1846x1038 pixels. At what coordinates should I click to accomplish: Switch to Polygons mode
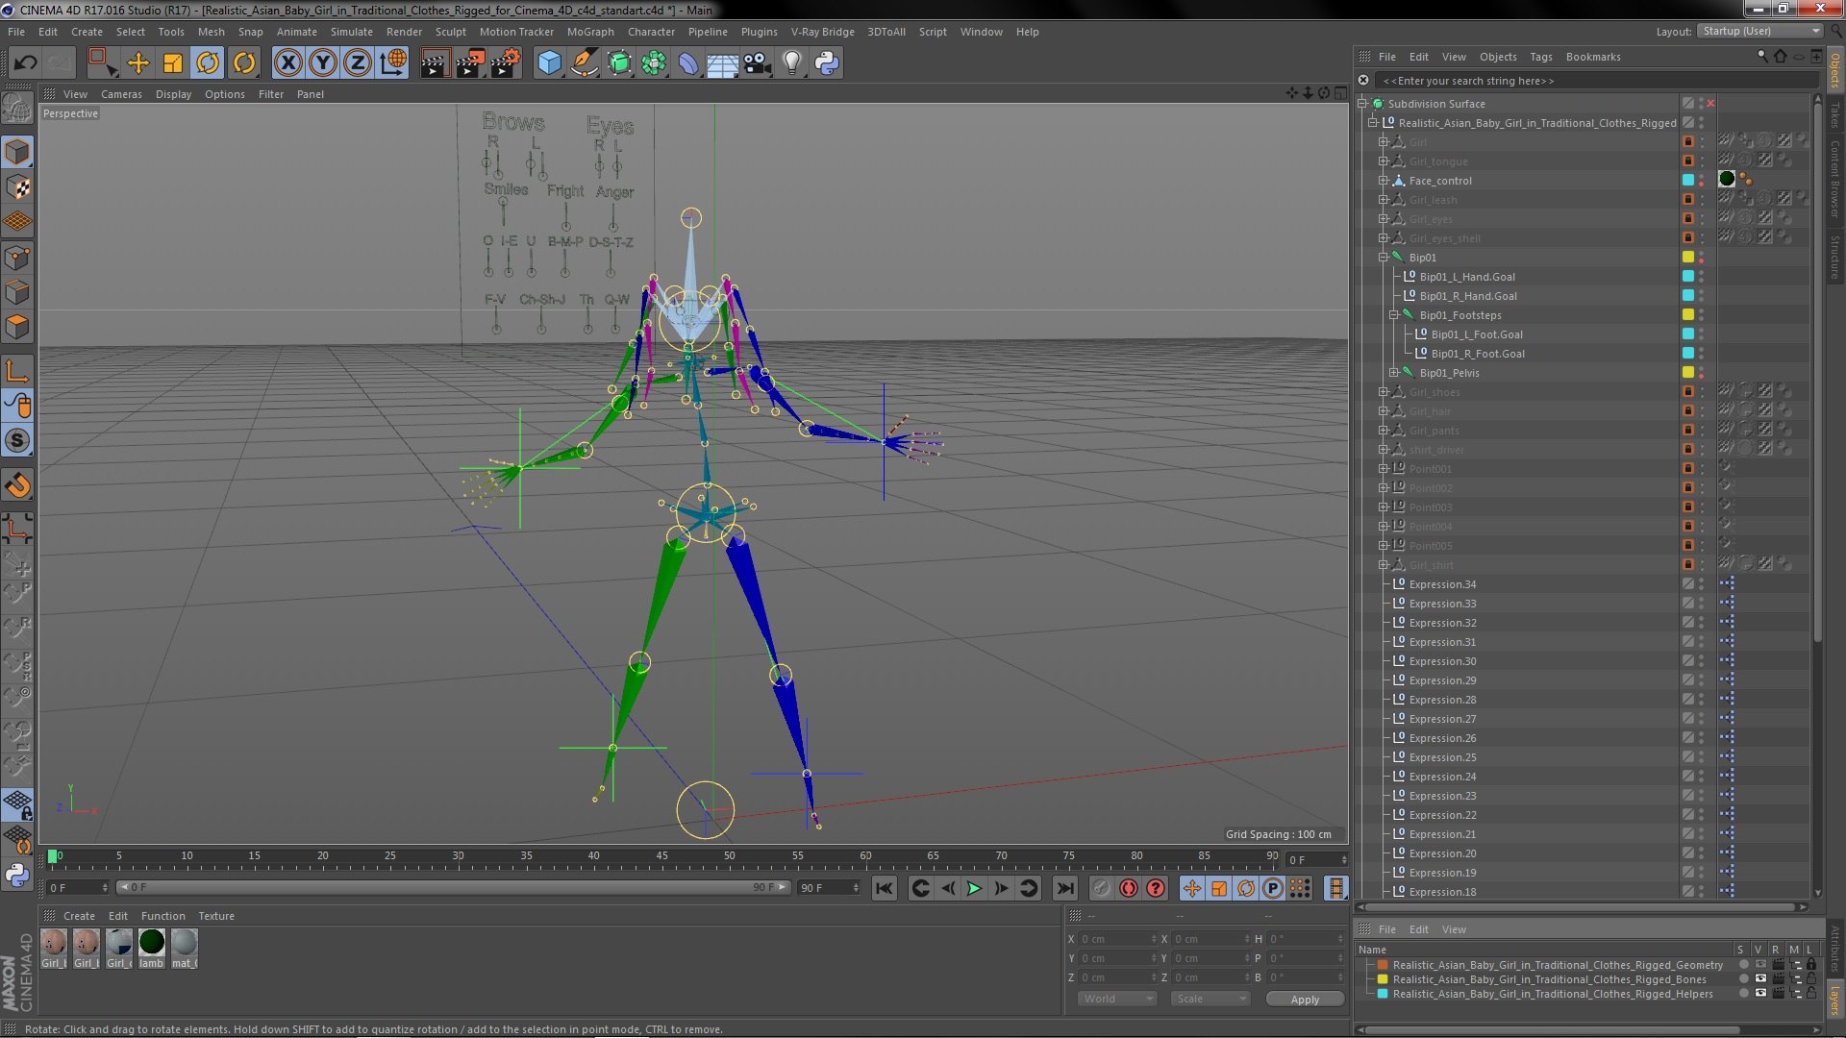[17, 328]
